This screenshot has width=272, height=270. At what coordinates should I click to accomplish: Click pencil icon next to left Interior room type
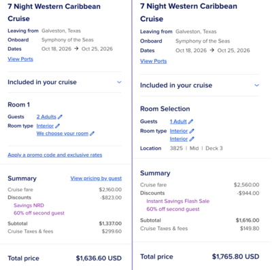tap(58, 126)
